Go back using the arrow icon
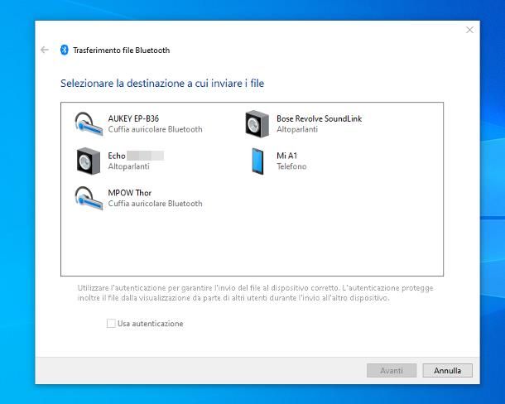This screenshot has height=404, width=505. coord(45,50)
